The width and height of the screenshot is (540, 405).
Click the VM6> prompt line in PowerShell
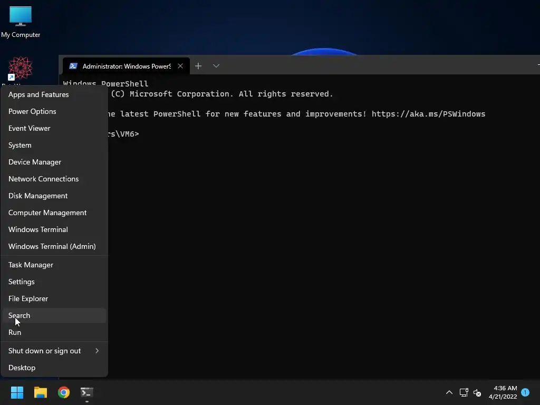(123, 134)
